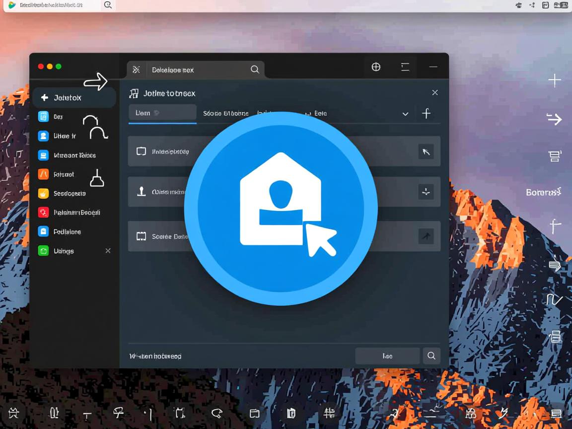Screen dimensions: 572x429
Task: Click the globe icon in the title bar
Action: pos(376,66)
